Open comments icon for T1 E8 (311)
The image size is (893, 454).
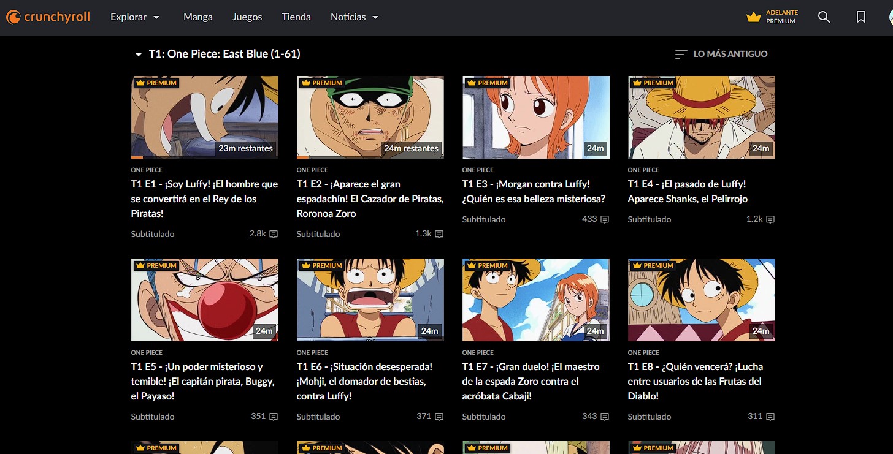pyautogui.click(x=770, y=417)
